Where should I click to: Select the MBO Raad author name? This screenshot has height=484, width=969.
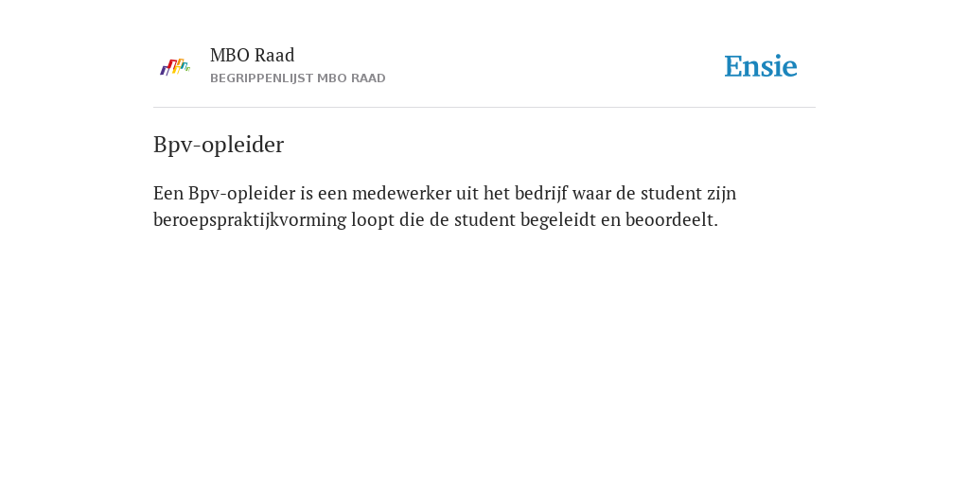[252, 55]
